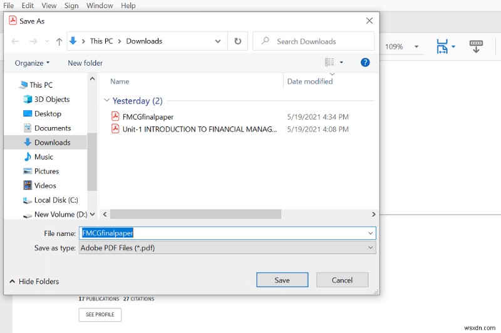Create a New folder
501x333 pixels.
(x=85, y=63)
